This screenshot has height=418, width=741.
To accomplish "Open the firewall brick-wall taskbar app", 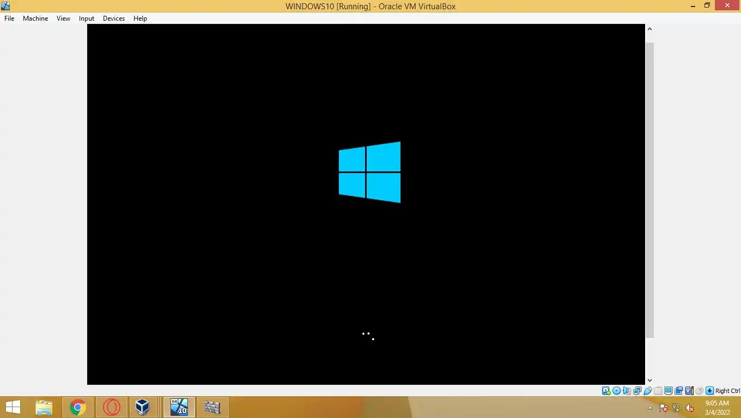I will tap(212, 407).
